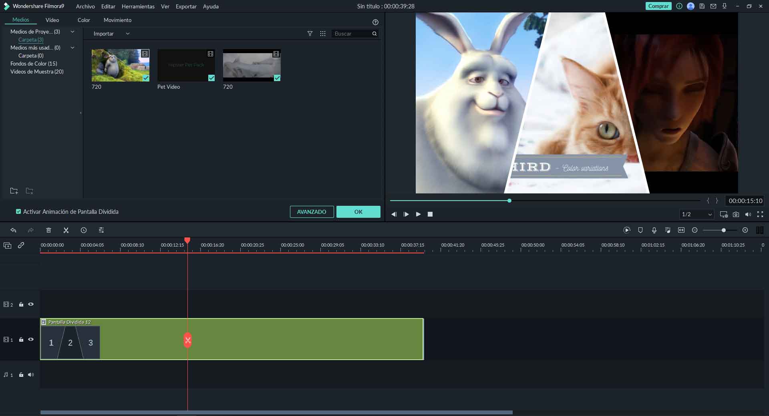Viewport: 769px width, 416px height.
Task: Collapse Medios más usad... tree chevron
Action: [72, 48]
